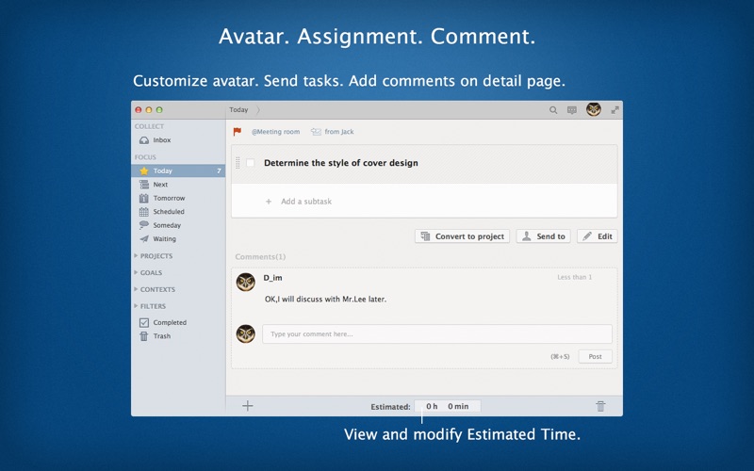Add a new task with plus icon
The image size is (754, 471).
click(x=248, y=406)
